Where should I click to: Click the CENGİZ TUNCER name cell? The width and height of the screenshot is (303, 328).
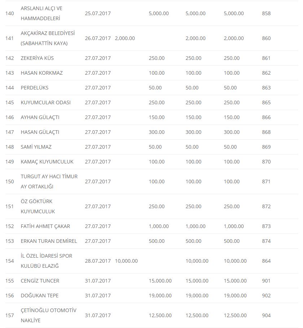(x=40, y=281)
